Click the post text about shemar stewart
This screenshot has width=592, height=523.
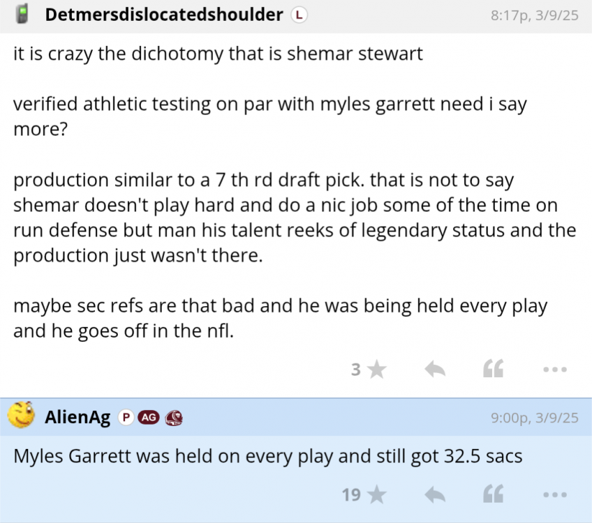[x=218, y=54]
